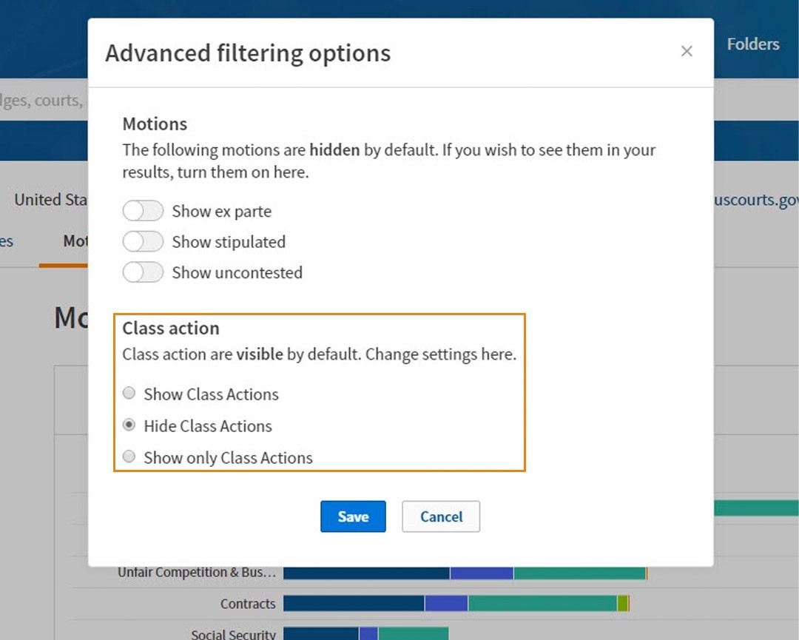799x640 pixels.
Task: Open Folders in the top header
Action: (752, 44)
